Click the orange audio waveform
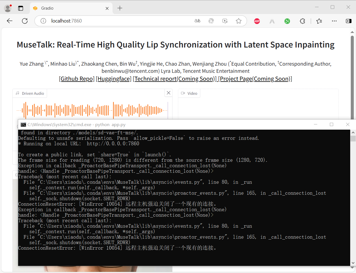The height and width of the screenshot is (273, 356). [92, 110]
